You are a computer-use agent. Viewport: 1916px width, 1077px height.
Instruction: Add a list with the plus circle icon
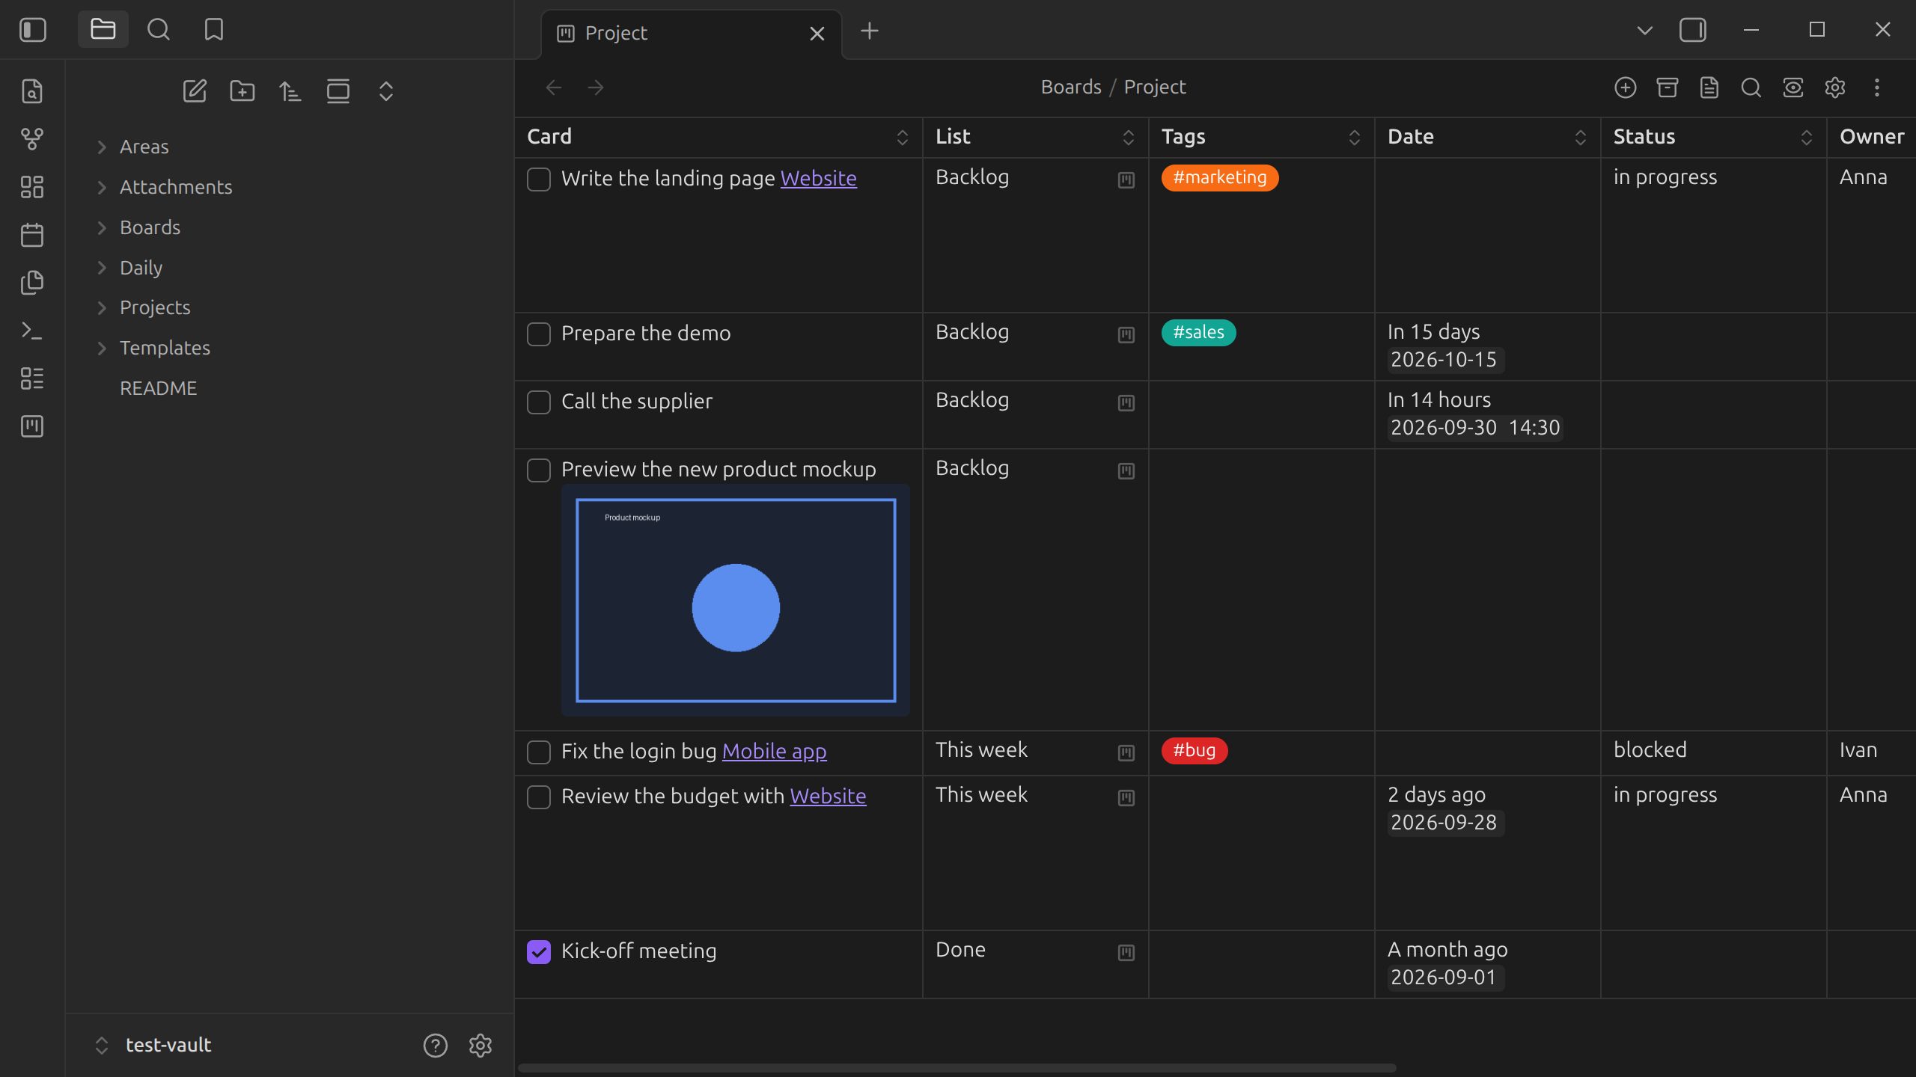[1626, 88]
